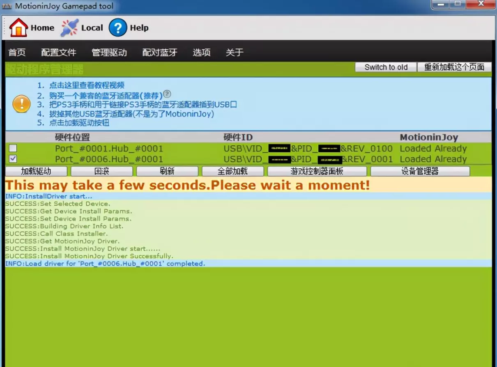Click instruction 3 about PS3手柄 and USB口

pos(143,105)
